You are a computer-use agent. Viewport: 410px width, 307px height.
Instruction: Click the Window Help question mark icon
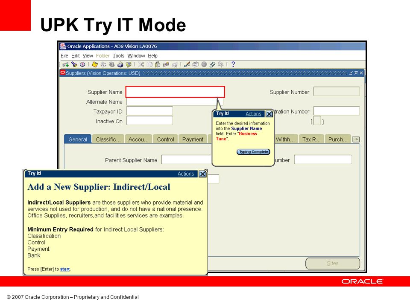(x=233, y=64)
